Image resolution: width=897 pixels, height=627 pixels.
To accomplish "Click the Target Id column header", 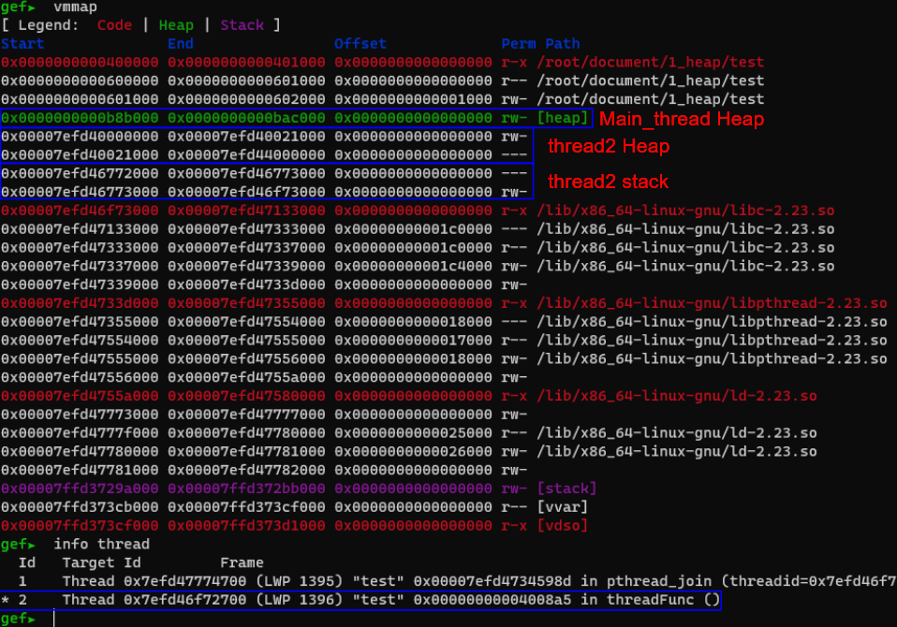I will tap(101, 562).
